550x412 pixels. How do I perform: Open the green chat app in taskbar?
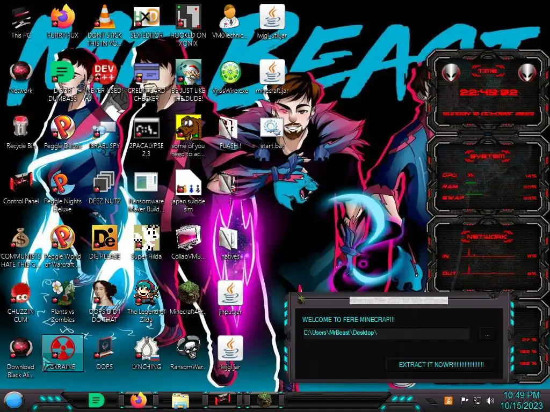pyautogui.click(x=97, y=400)
